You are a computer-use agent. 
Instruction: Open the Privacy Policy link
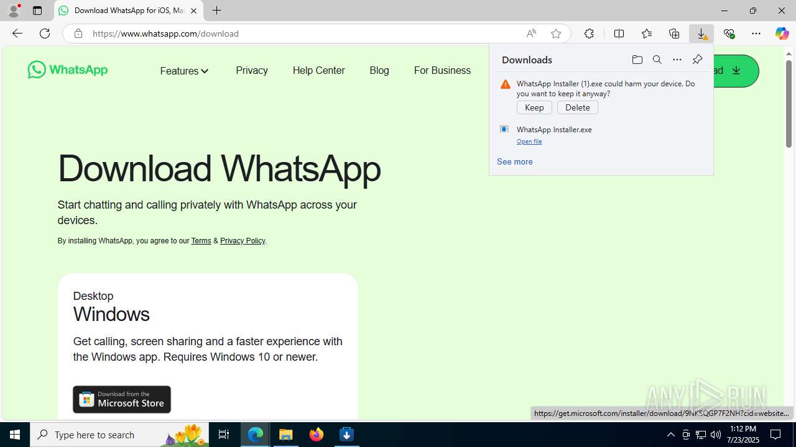click(x=243, y=241)
